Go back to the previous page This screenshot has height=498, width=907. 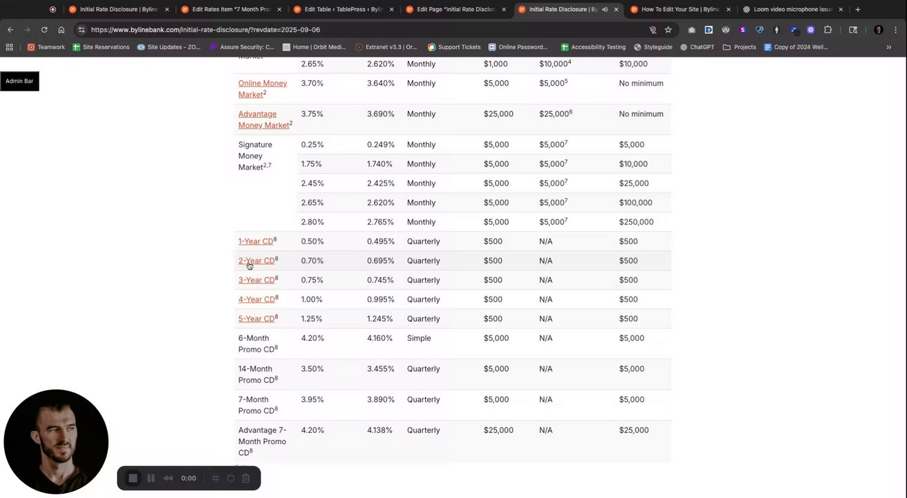pos(10,30)
